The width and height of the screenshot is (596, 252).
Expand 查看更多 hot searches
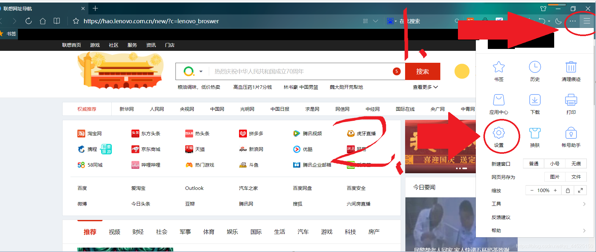(425, 87)
